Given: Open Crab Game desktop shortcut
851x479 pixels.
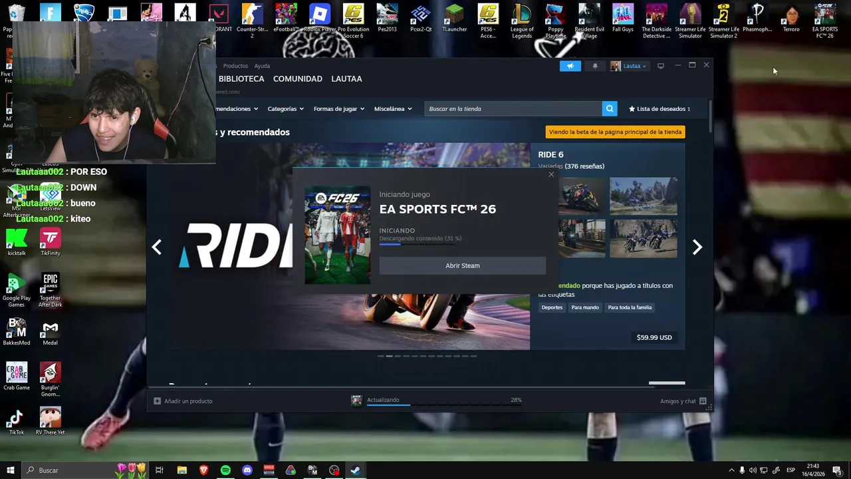Looking at the screenshot, I should tap(17, 377).
